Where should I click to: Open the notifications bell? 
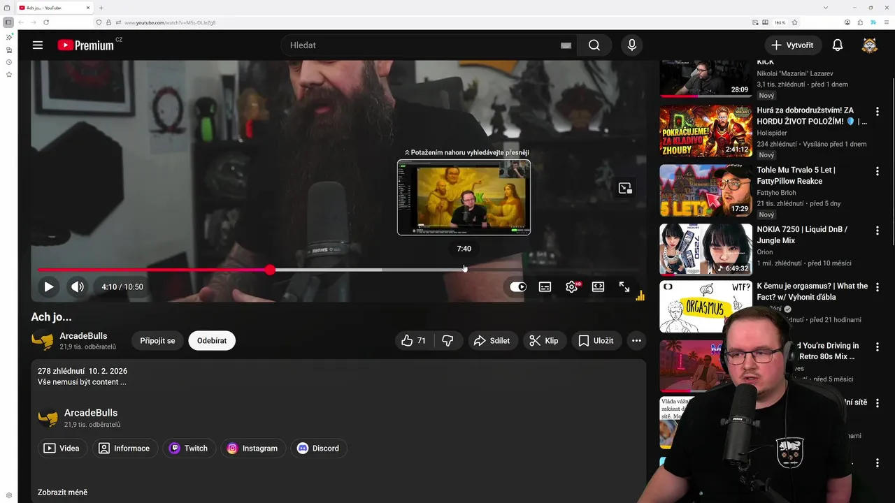[x=838, y=45]
